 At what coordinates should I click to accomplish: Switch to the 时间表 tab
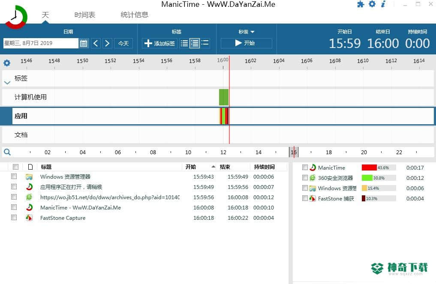85,15
